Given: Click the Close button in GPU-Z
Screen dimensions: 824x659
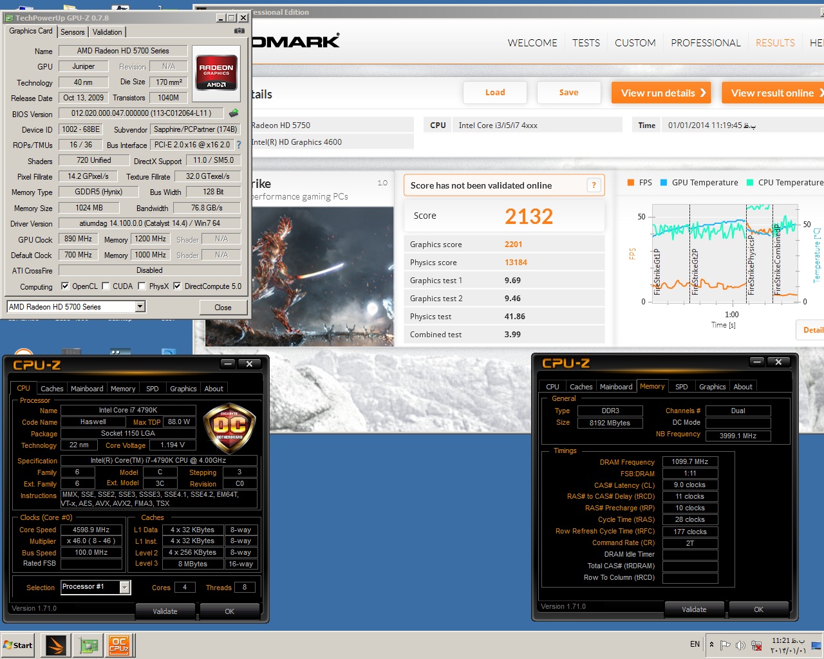Looking at the screenshot, I should (x=223, y=308).
